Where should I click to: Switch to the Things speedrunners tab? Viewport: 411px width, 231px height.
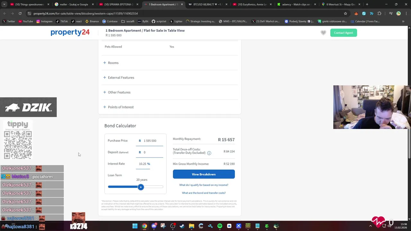(x=30, y=4)
